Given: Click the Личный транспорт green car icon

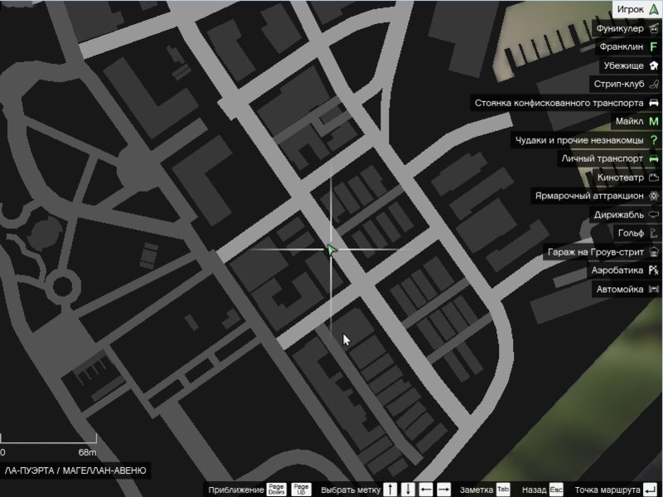Looking at the screenshot, I should 654,158.
